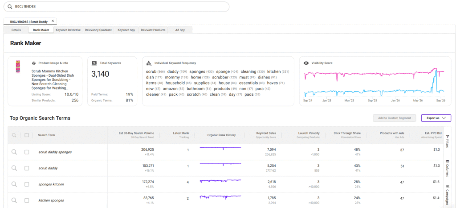Click organic rank history sparkline for kitchen sponges
This screenshot has width=456, height=208.
point(220,197)
